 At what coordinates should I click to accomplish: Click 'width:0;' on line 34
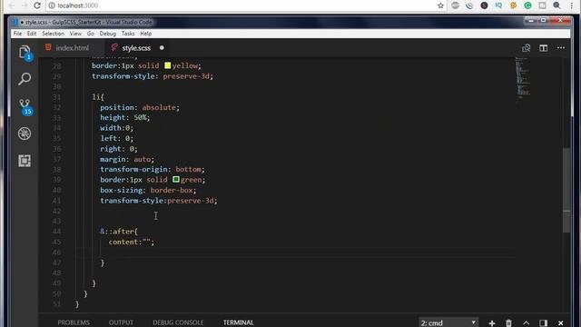(x=116, y=127)
